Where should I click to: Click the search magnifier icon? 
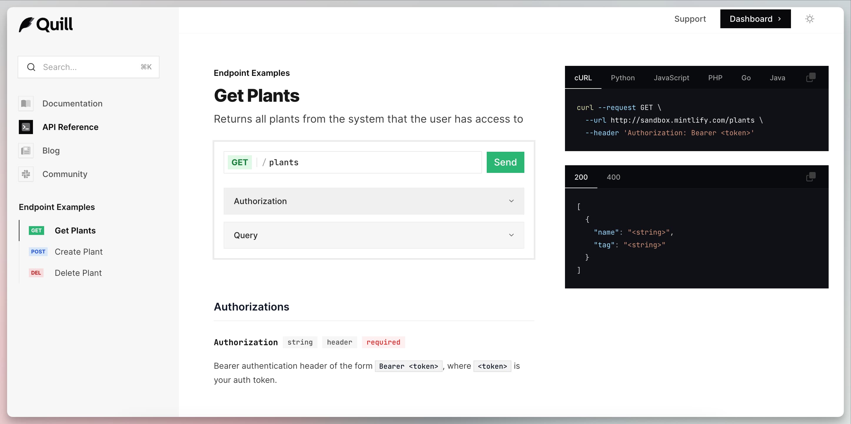point(31,67)
